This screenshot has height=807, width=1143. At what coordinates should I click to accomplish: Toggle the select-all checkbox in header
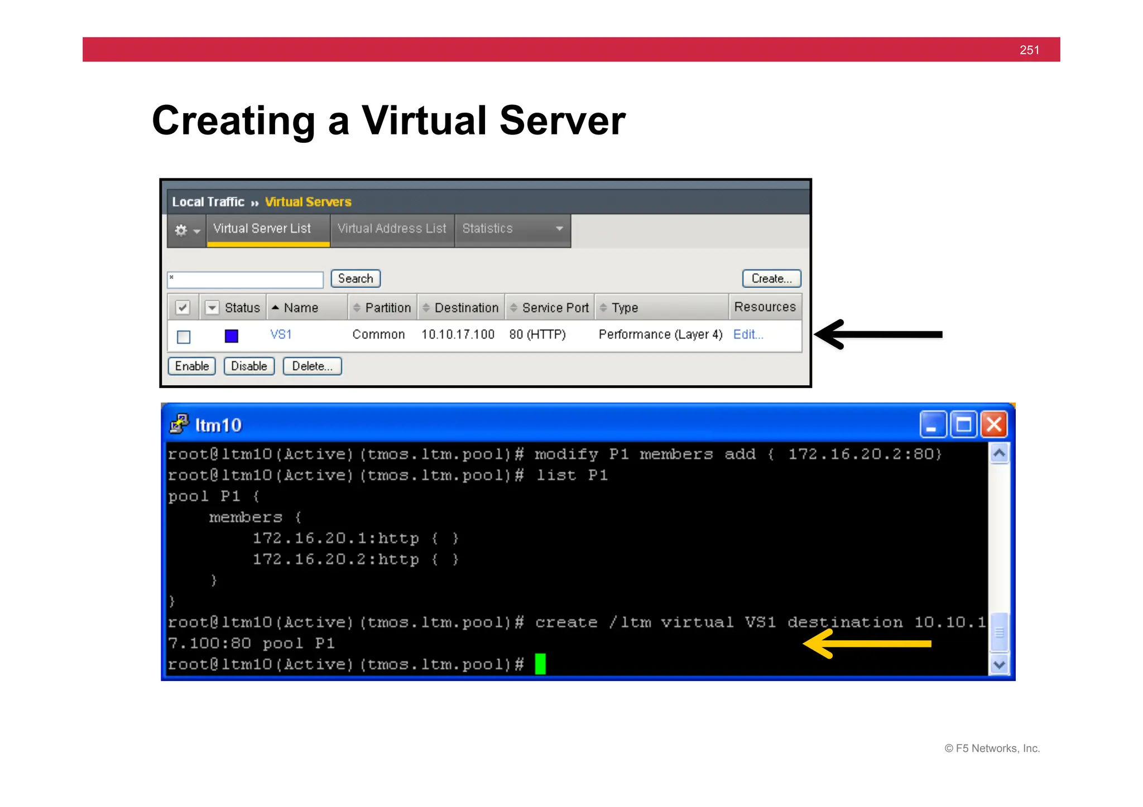(183, 307)
